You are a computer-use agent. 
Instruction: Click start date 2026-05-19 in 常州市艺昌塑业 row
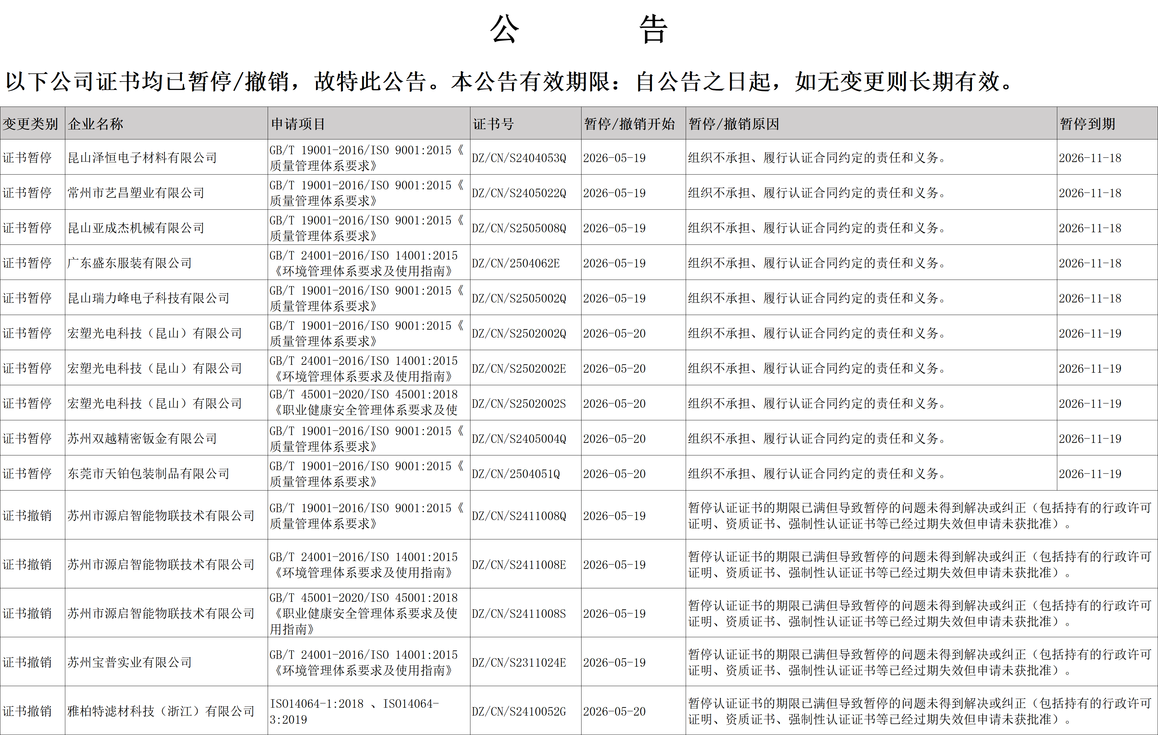pos(614,193)
